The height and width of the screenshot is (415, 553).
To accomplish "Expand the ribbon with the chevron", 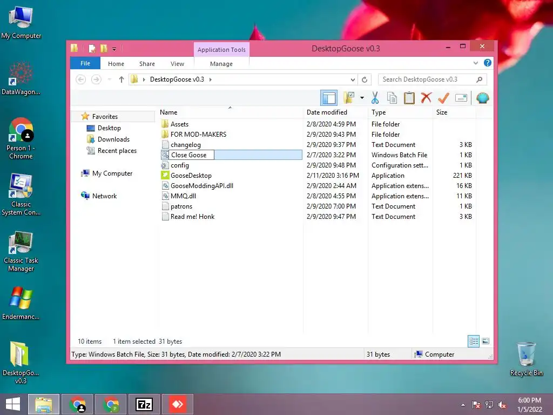I will click(x=475, y=63).
